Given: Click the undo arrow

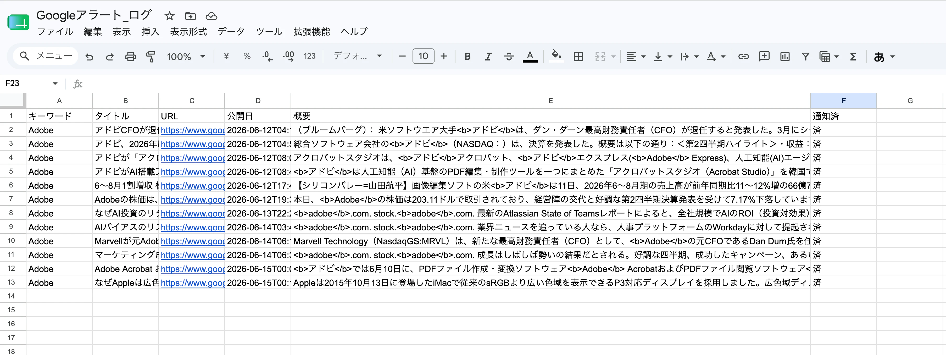Looking at the screenshot, I should [89, 57].
